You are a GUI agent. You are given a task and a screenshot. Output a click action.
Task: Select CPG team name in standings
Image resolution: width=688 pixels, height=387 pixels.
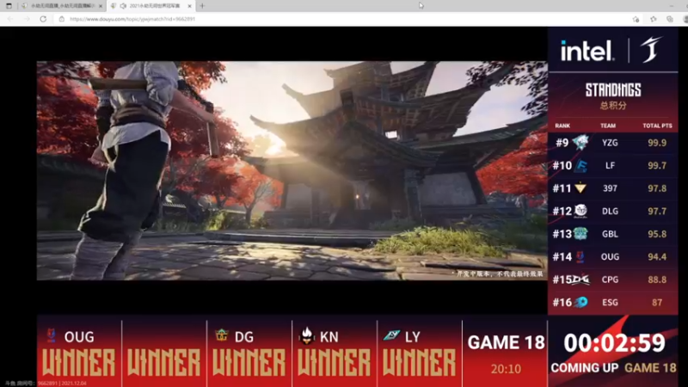click(x=610, y=279)
